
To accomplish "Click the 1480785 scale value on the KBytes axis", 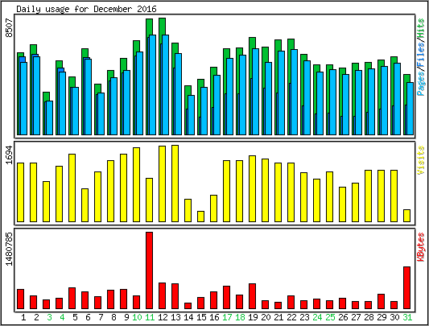I will pos(10,249).
